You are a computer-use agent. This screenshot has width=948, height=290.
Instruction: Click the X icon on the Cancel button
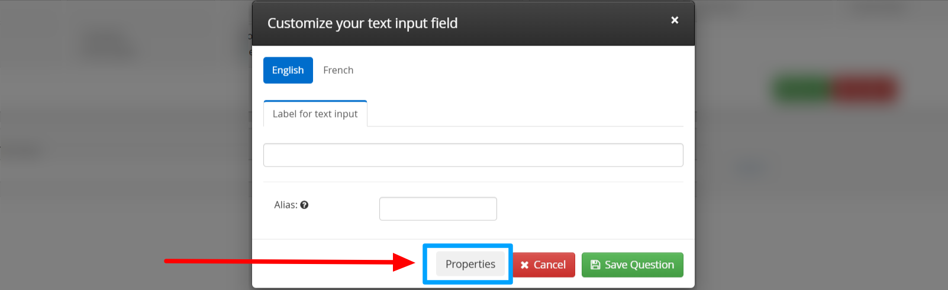tap(524, 265)
